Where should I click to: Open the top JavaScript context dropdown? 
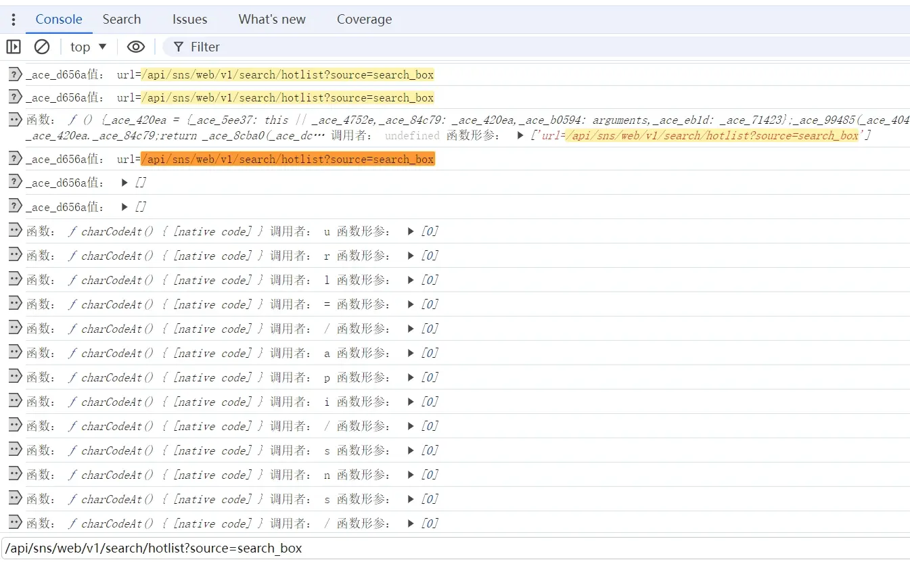point(89,47)
